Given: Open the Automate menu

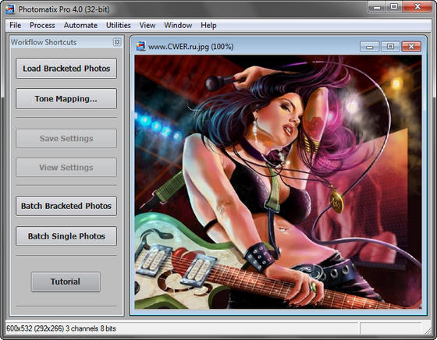Looking at the screenshot, I should (80, 25).
